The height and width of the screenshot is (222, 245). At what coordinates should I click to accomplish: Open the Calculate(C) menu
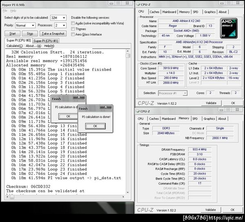(15, 46)
